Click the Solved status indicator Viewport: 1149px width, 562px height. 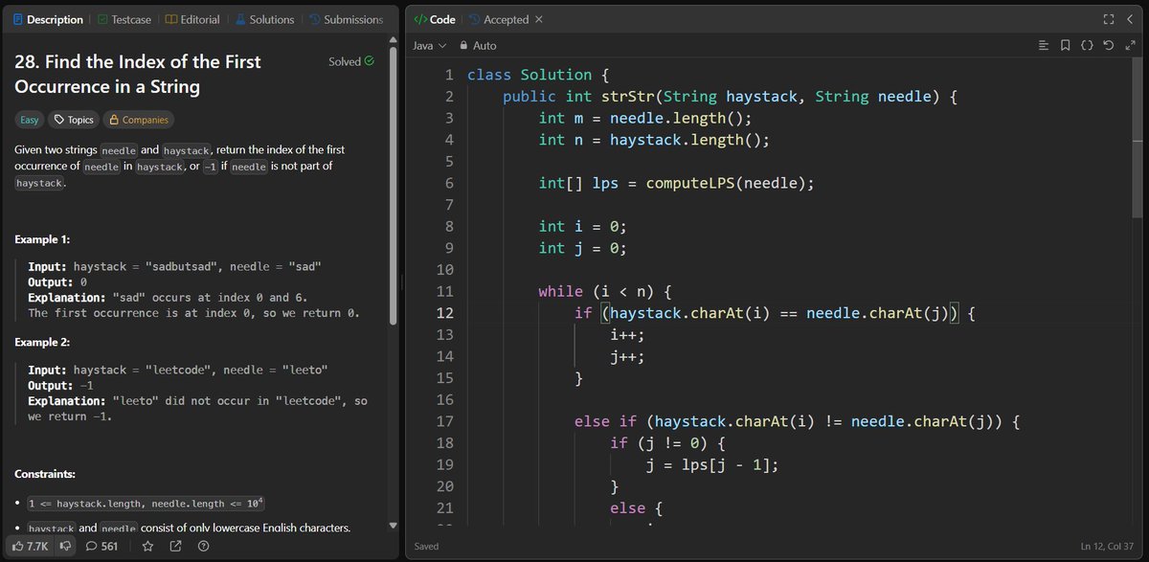coord(350,61)
